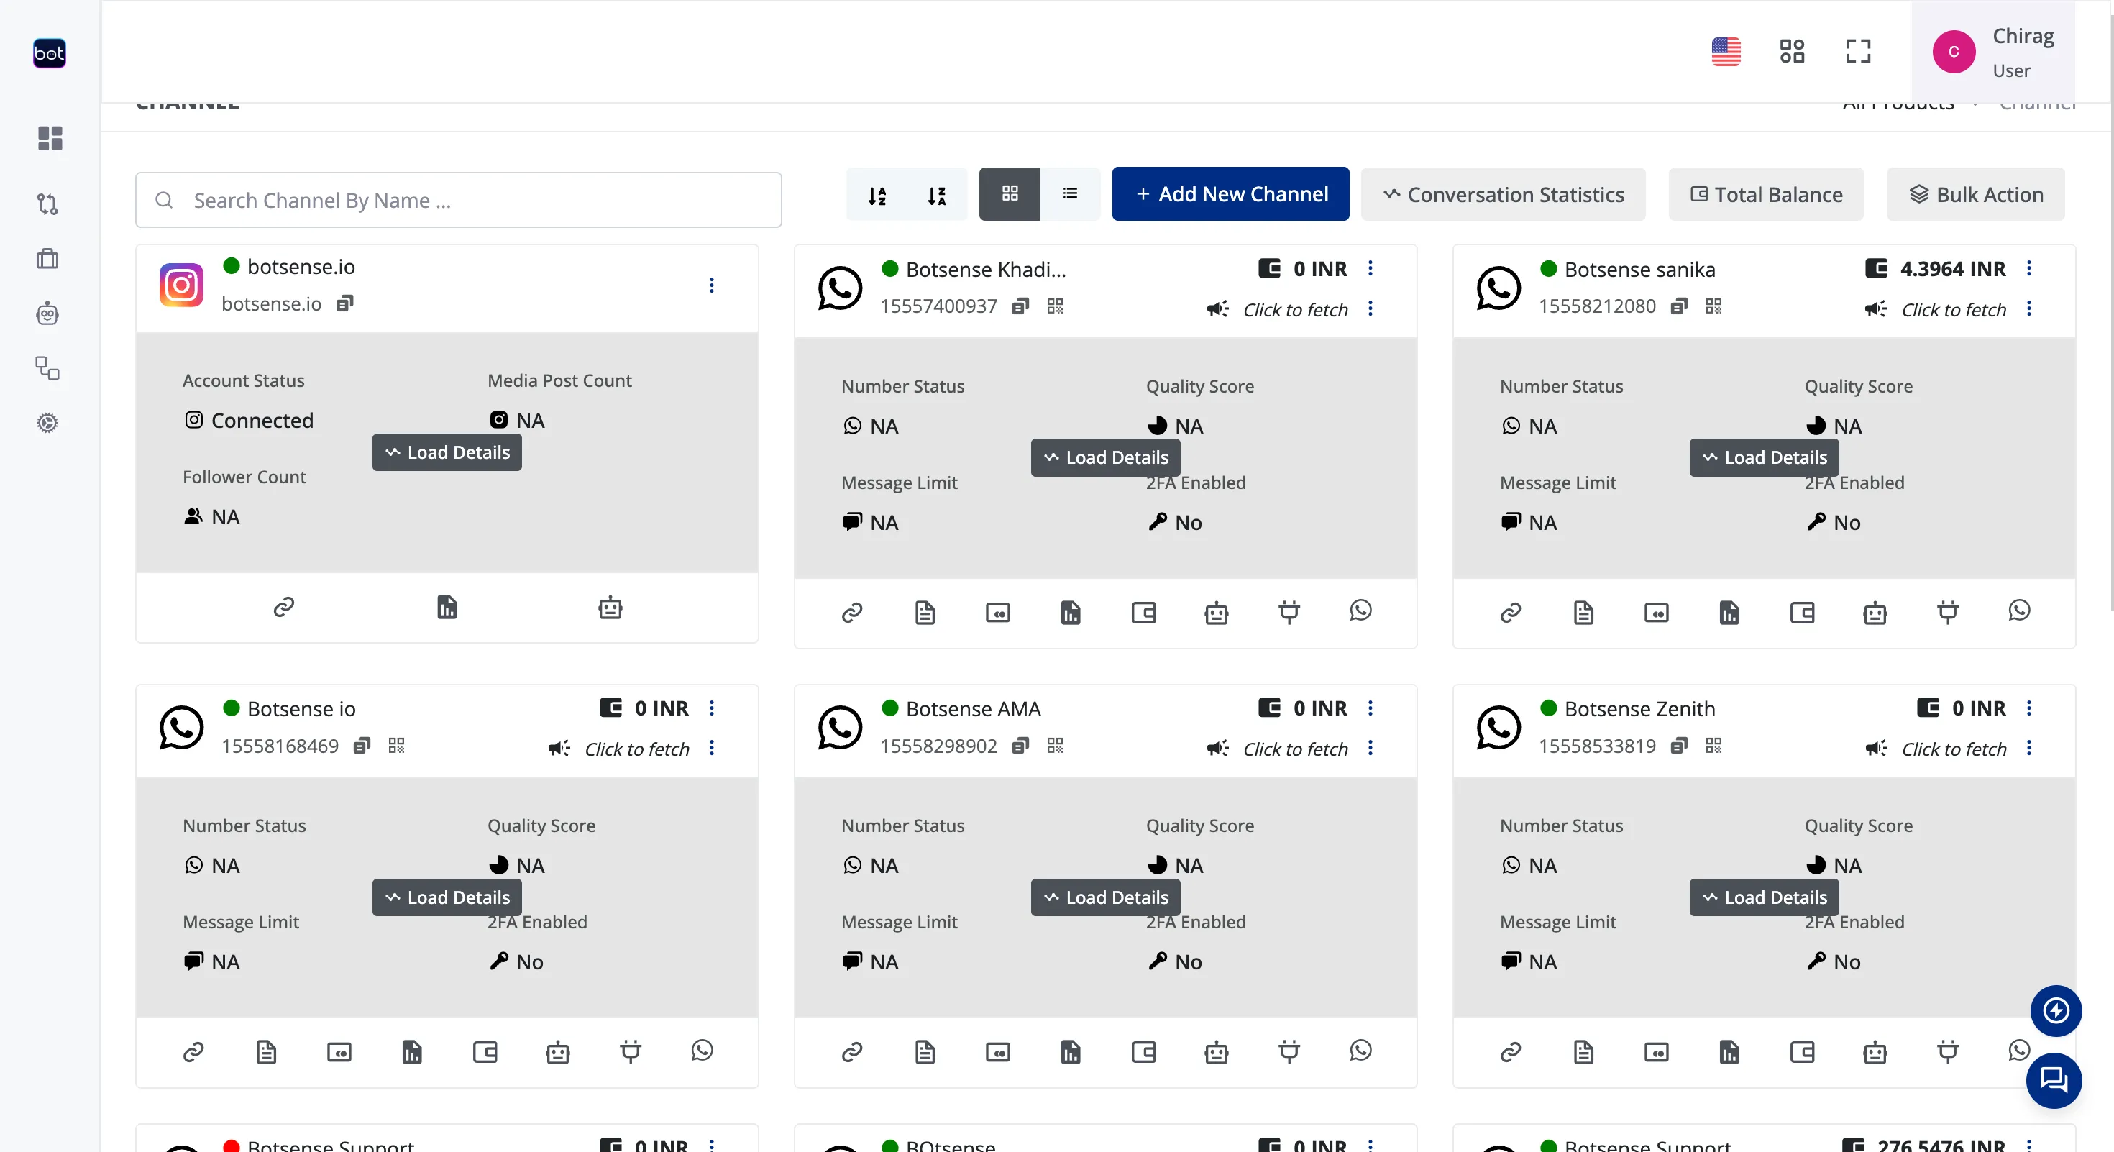Open kebab menu on botsense.io Instagram card
The width and height of the screenshot is (2114, 1152).
[712, 285]
